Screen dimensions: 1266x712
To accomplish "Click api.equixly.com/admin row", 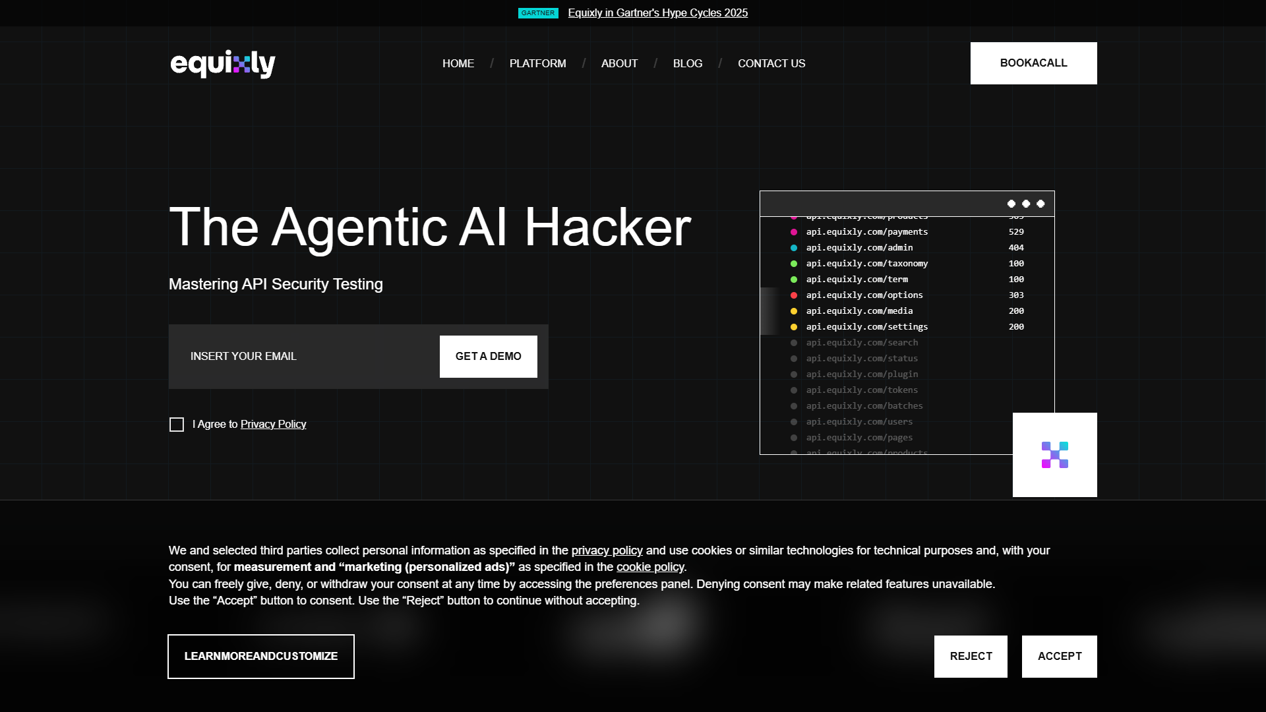I will [907, 248].
